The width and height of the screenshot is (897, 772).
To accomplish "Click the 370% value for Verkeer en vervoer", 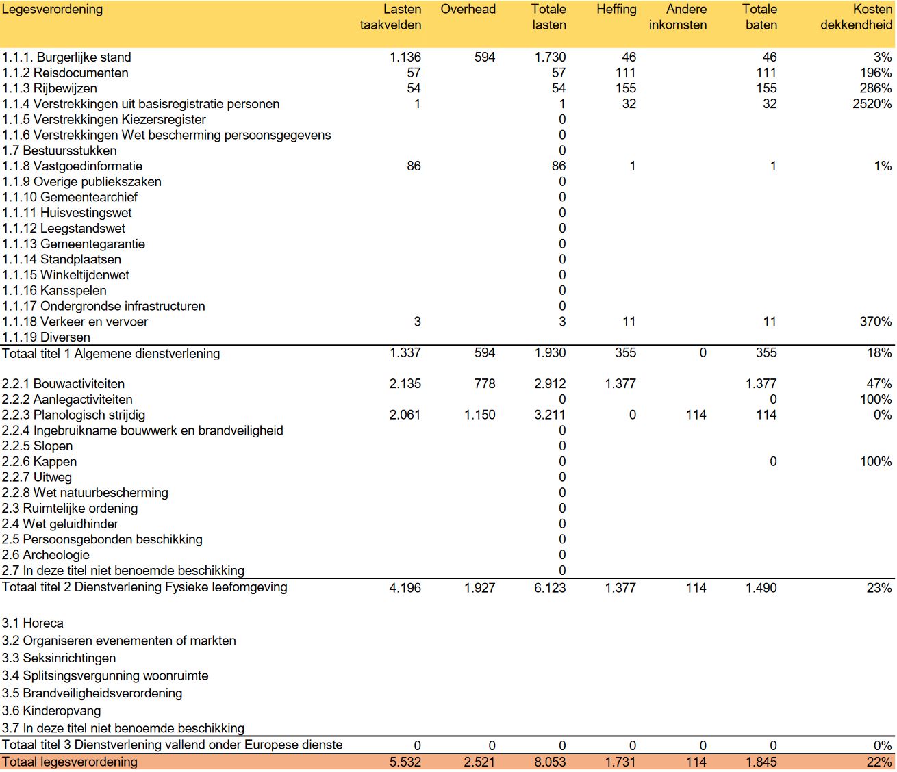I will tap(876, 322).
